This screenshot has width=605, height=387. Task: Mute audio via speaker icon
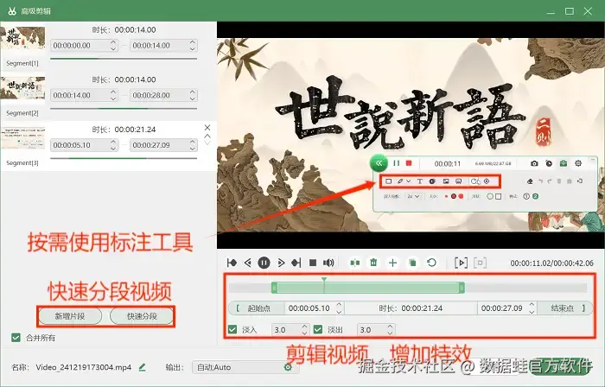click(328, 263)
